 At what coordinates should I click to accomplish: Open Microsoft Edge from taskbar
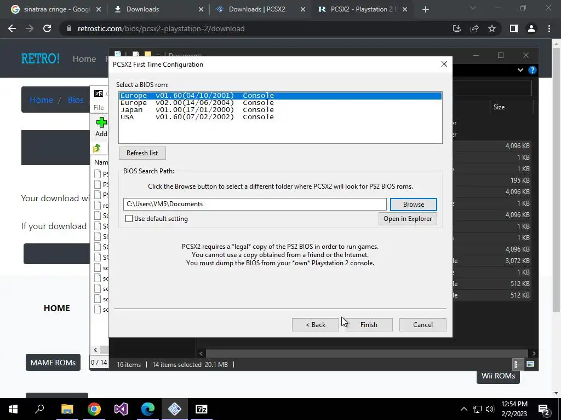coord(148,409)
